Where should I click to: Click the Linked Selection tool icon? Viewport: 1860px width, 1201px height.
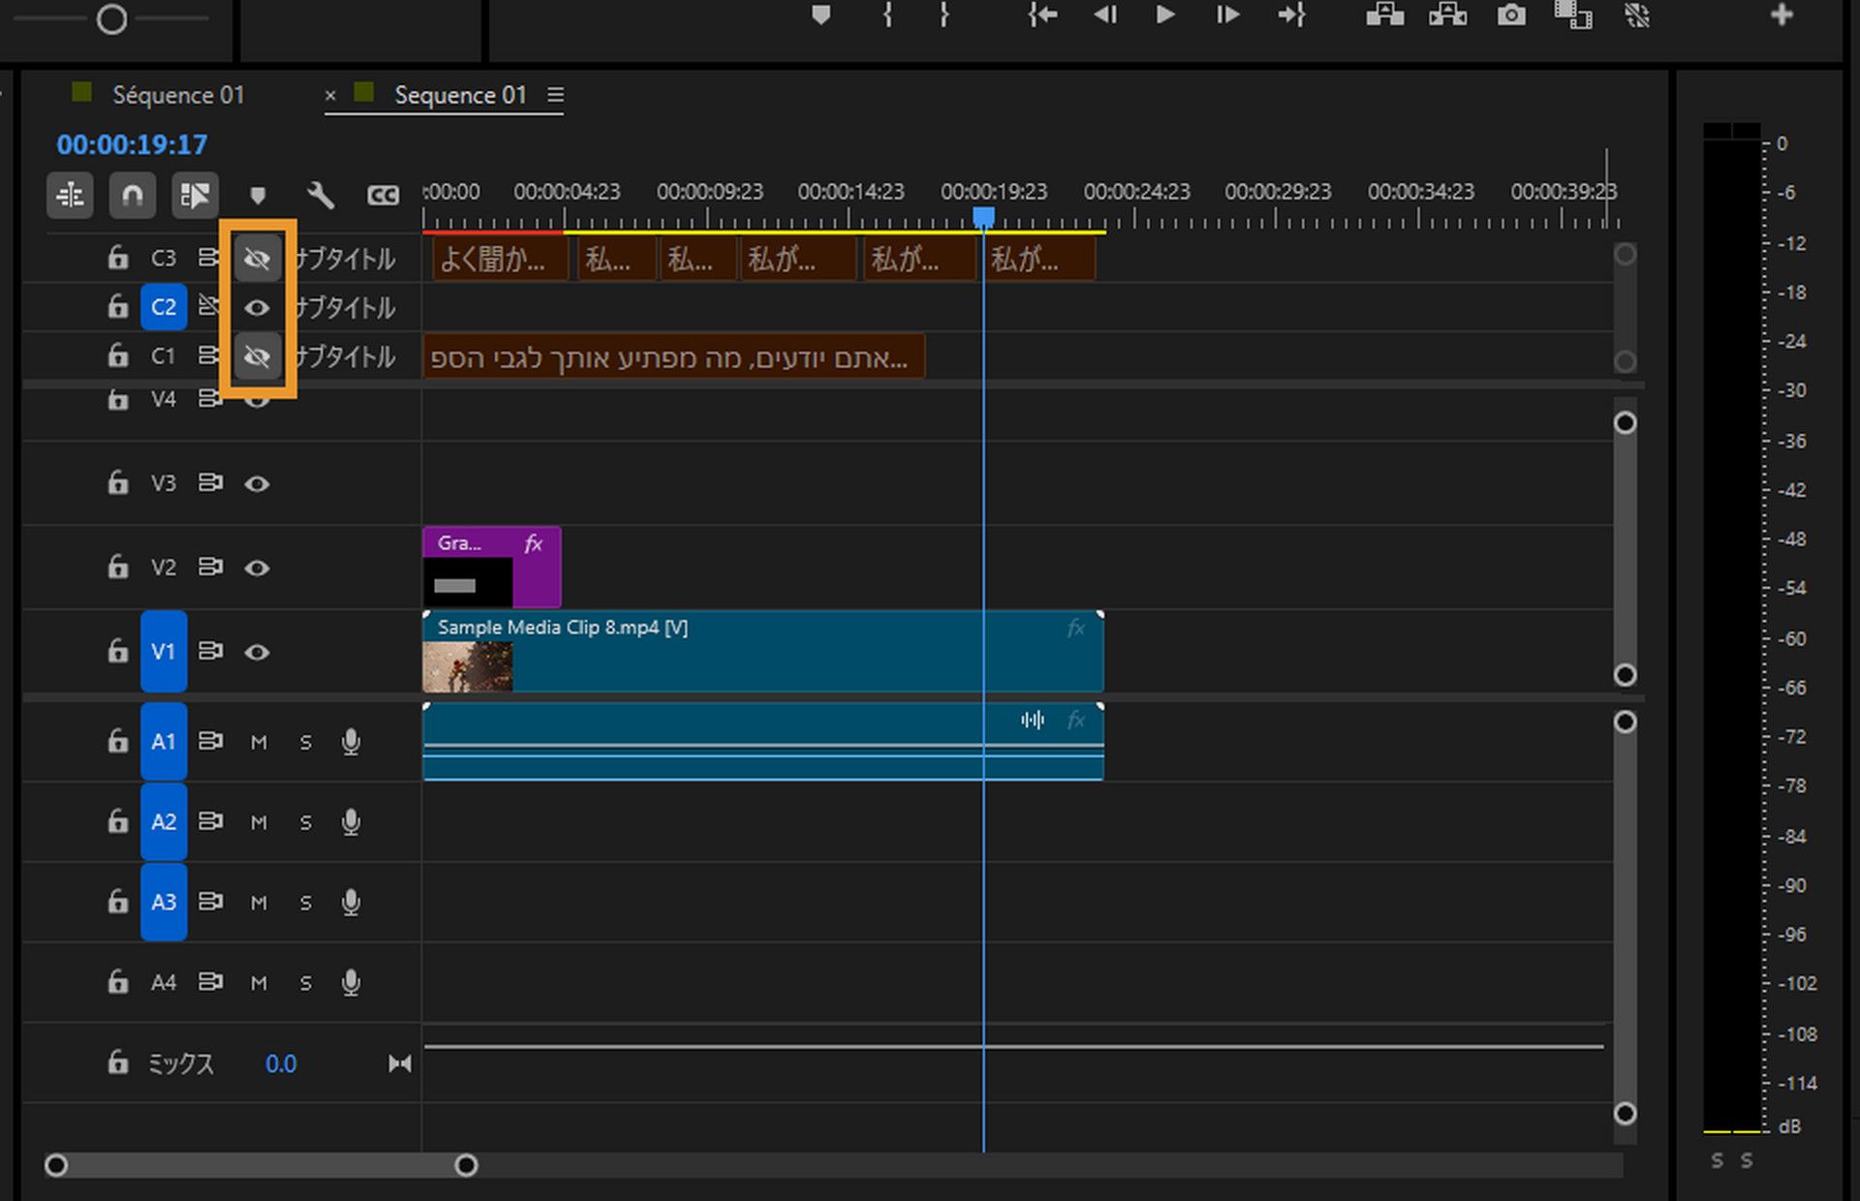click(x=195, y=196)
